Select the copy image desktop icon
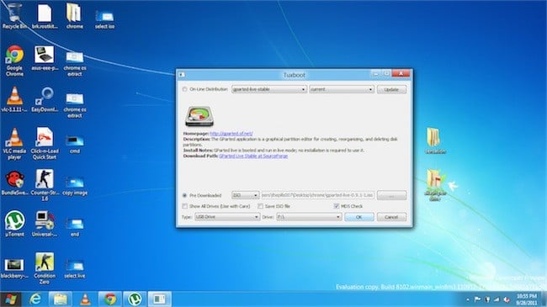 pos(75,186)
